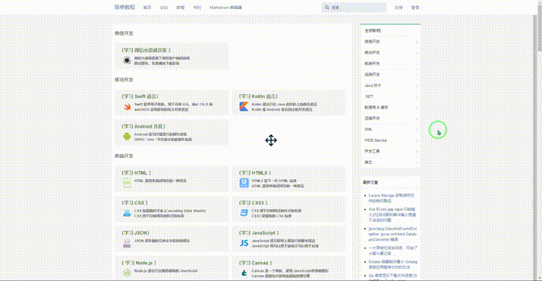The height and width of the screenshot is (281, 542).
Task: Click the Swift bird logo icon
Action: 127,107
